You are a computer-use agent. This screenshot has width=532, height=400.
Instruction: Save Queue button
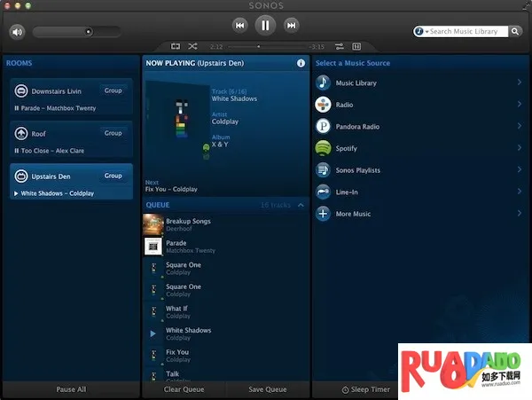[x=268, y=389]
